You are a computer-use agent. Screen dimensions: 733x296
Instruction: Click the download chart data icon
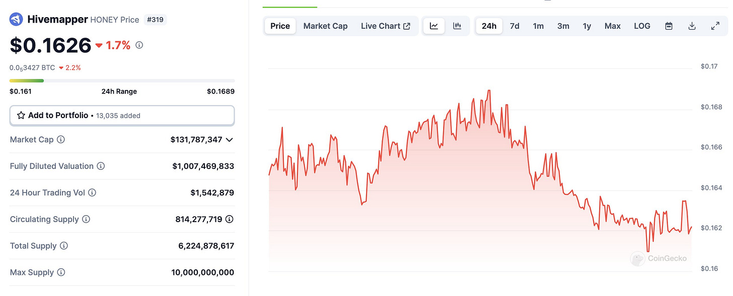pos(692,26)
